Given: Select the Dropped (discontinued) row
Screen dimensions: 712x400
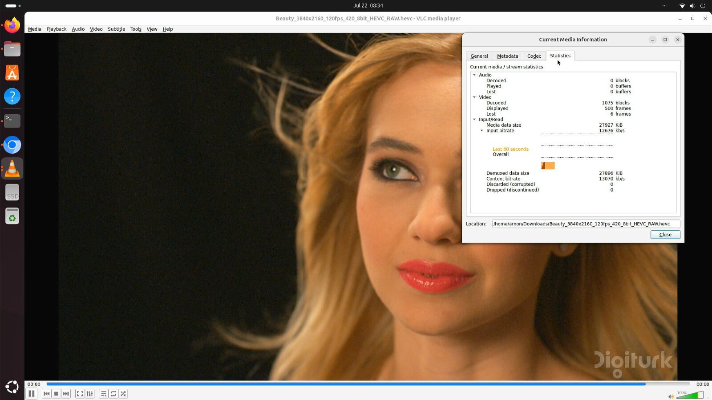Looking at the screenshot, I should pyautogui.click(x=573, y=190).
